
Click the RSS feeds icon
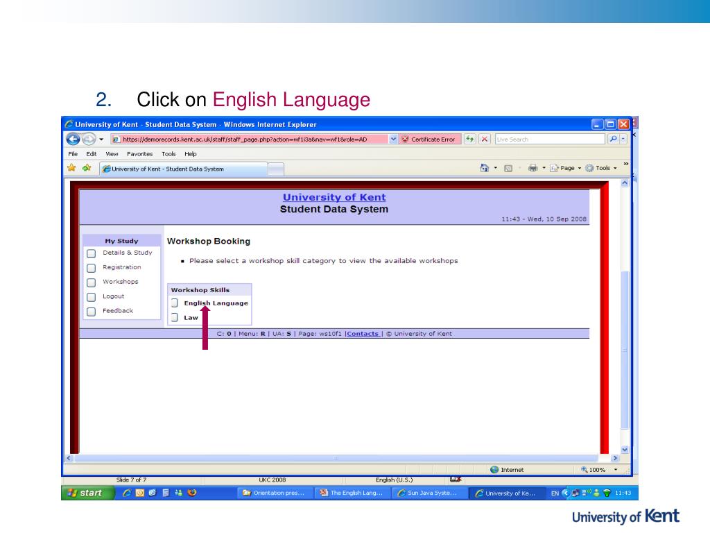click(508, 168)
